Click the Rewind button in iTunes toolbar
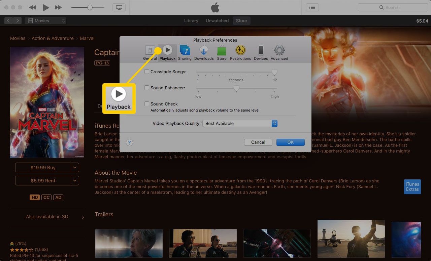Screen dimensions: 431x261 33,7
